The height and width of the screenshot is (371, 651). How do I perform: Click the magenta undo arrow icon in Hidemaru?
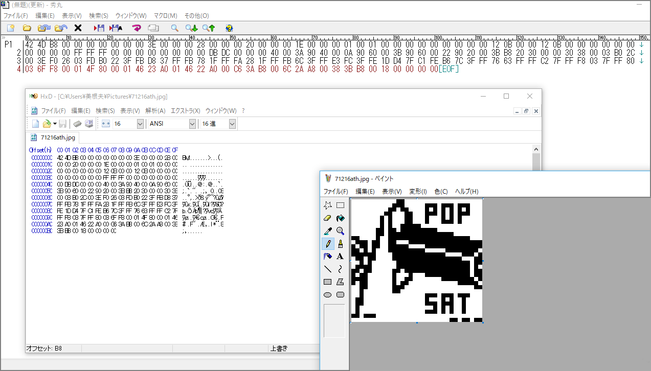point(137,28)
